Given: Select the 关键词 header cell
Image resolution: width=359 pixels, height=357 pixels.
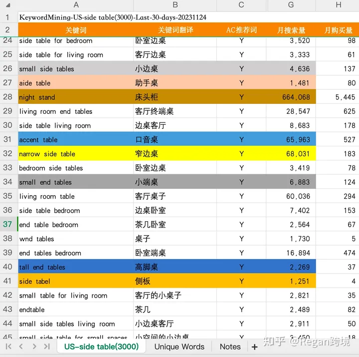Looking at the screenshot, I should click(76, 30).
